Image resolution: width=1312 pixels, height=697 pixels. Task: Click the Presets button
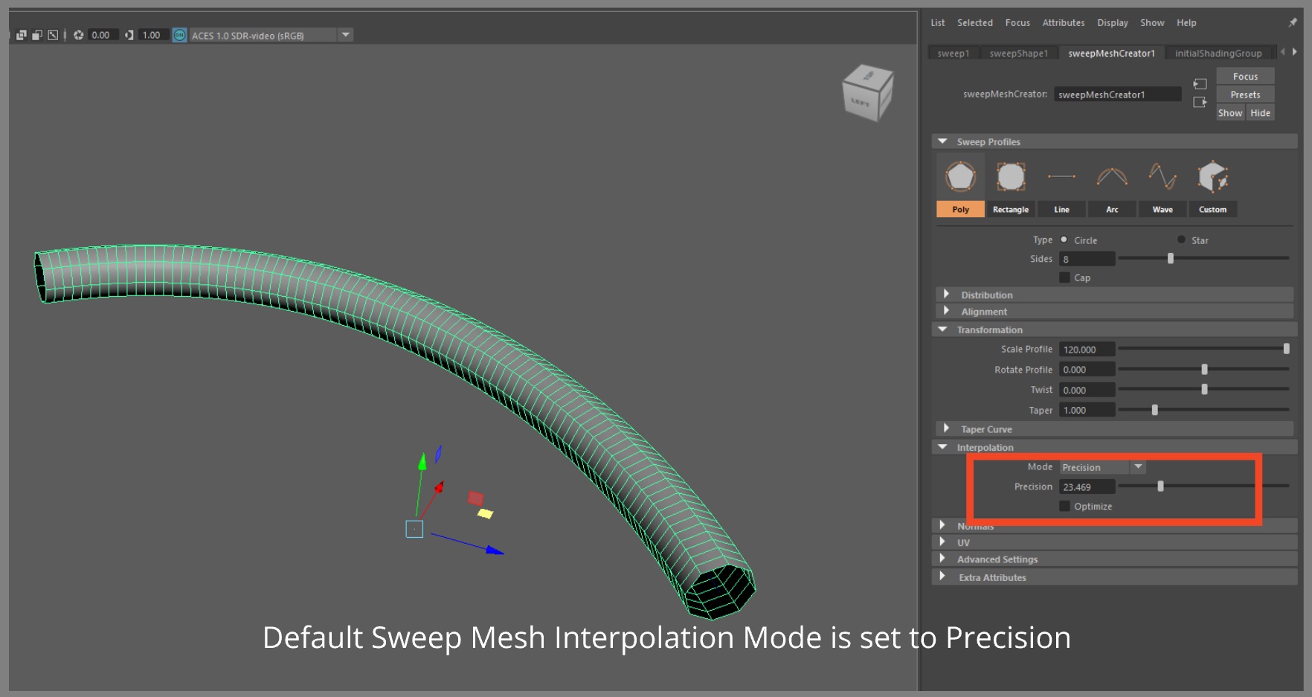(x=1244, y=94)
